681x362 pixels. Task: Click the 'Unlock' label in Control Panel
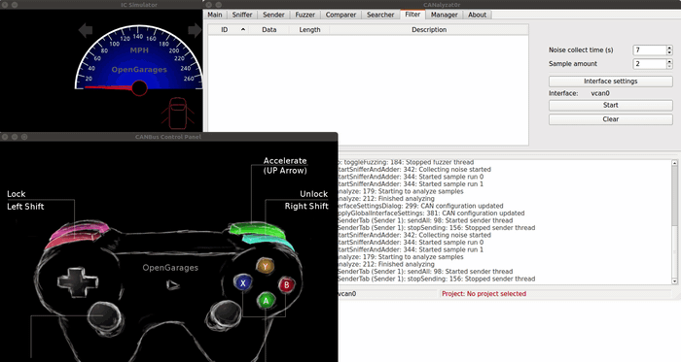pos(313,194)
